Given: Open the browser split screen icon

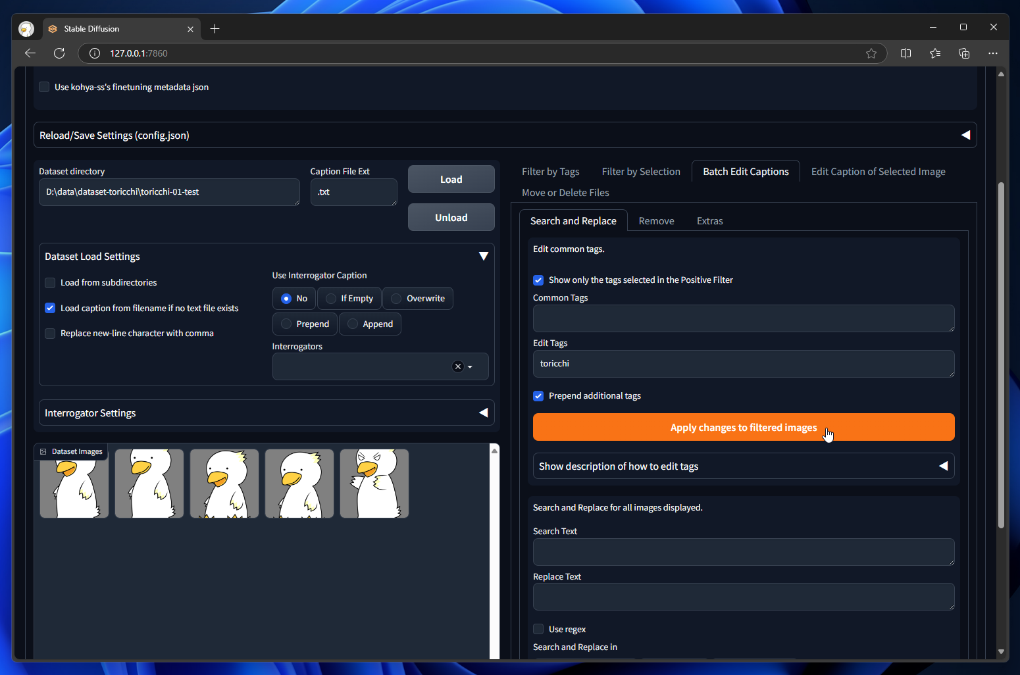Looking at the screenshot, I should 905,53.
